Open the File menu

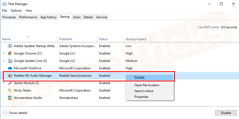pyautogui.click(x=5, y=11)
